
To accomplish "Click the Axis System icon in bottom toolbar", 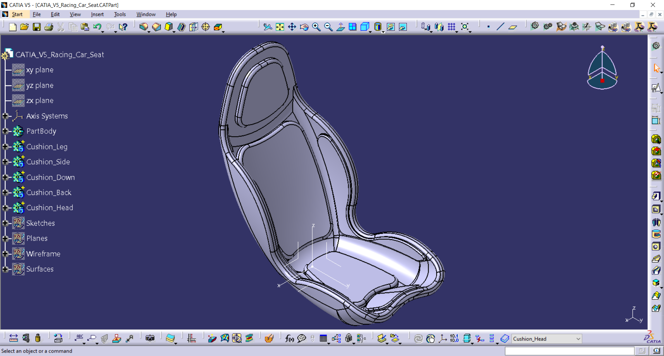I will pos(443,338).
